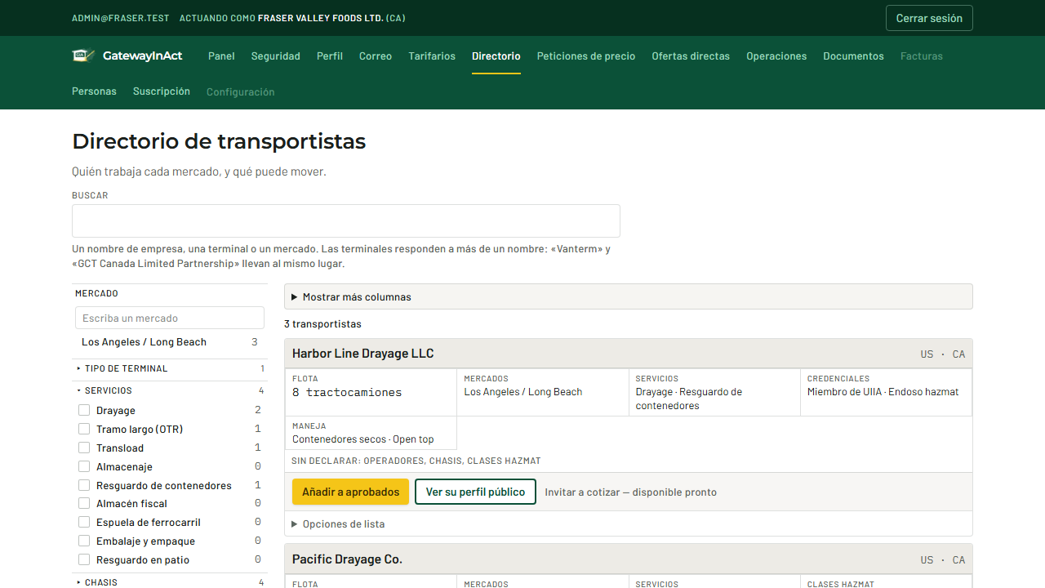
Task: Go to Suscripción
Action: point(162,91)
